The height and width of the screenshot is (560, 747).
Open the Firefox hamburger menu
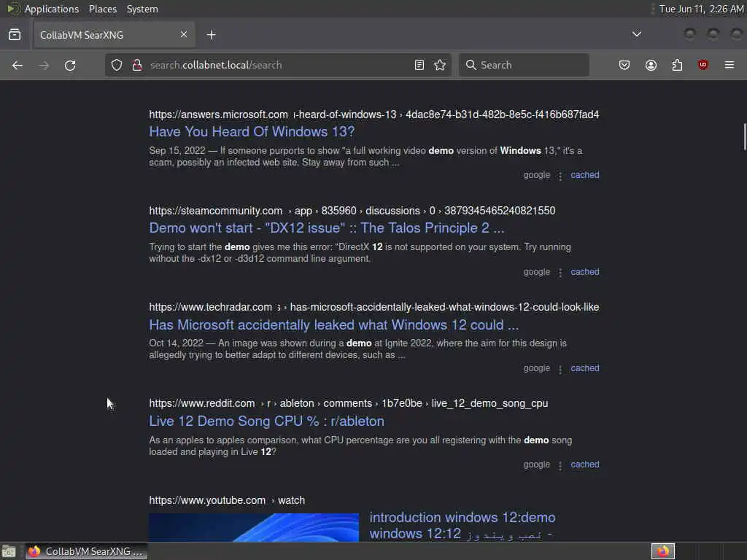click(x=729, y=65)
